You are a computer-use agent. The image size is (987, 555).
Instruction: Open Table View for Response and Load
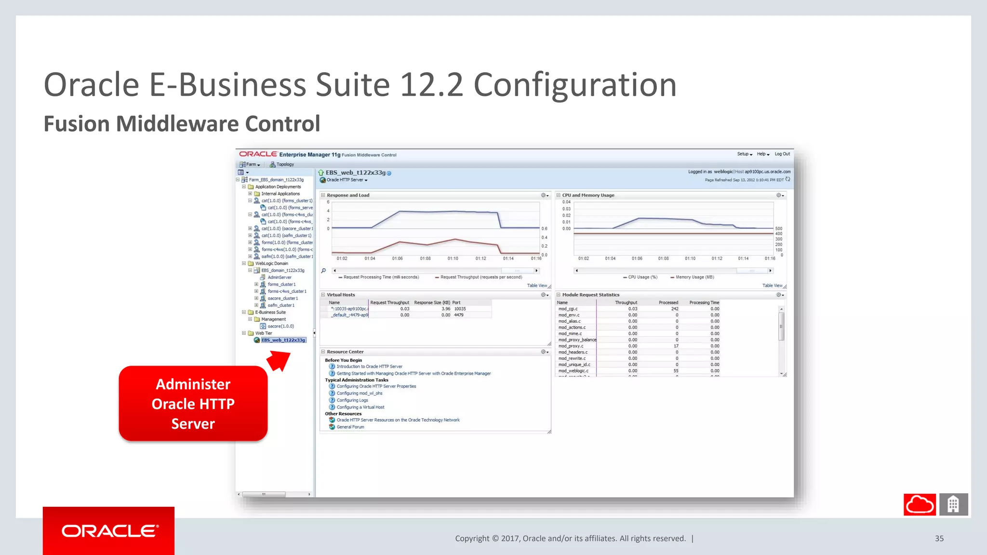(537, 286)
